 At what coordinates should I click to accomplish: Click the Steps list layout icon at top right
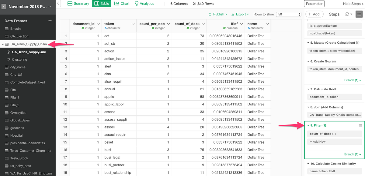(x=359, y=14)
